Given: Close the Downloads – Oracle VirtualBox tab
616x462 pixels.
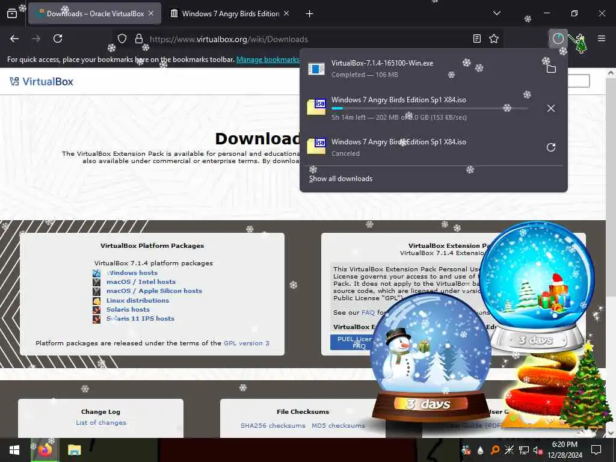Looking at the screenshot, I should tap(151, 14).
